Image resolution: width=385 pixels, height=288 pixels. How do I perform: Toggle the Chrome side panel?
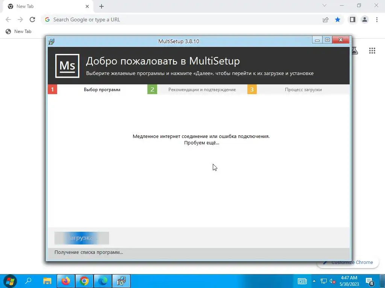tap(353, 19)
